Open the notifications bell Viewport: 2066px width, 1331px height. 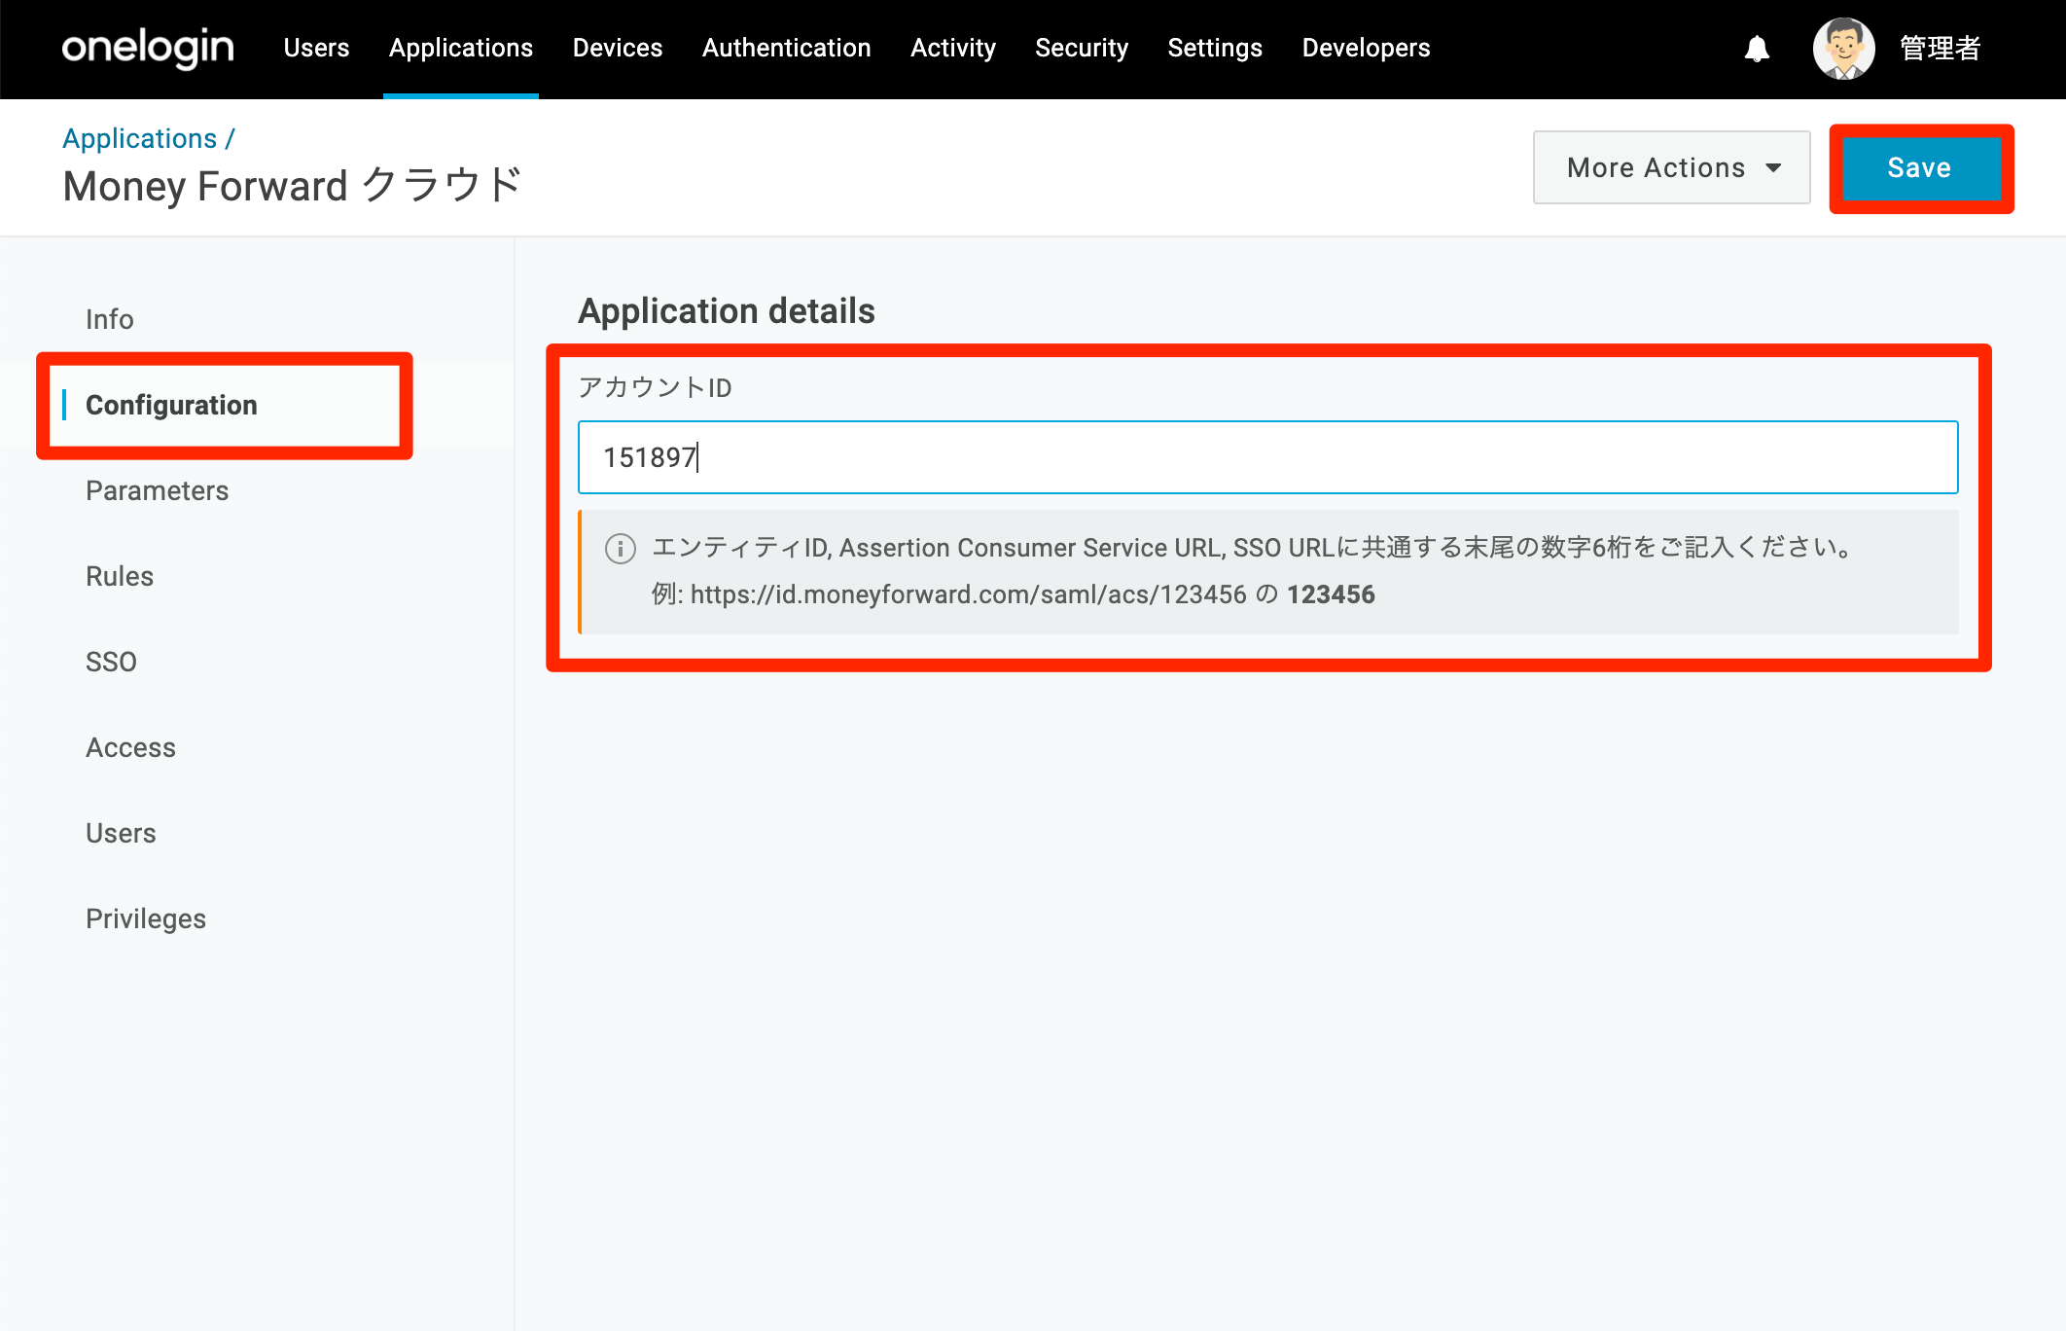1757,49
